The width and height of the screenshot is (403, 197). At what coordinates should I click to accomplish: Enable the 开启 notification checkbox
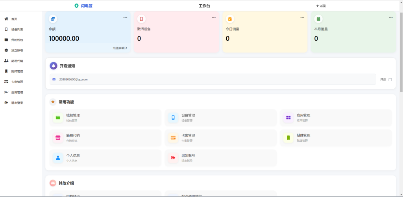pyautogui.click(x=390, y=80)
